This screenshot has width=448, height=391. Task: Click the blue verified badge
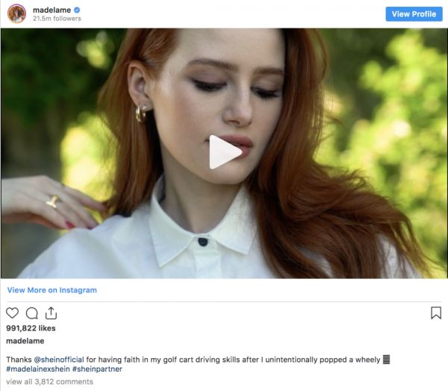click(76, 9)
